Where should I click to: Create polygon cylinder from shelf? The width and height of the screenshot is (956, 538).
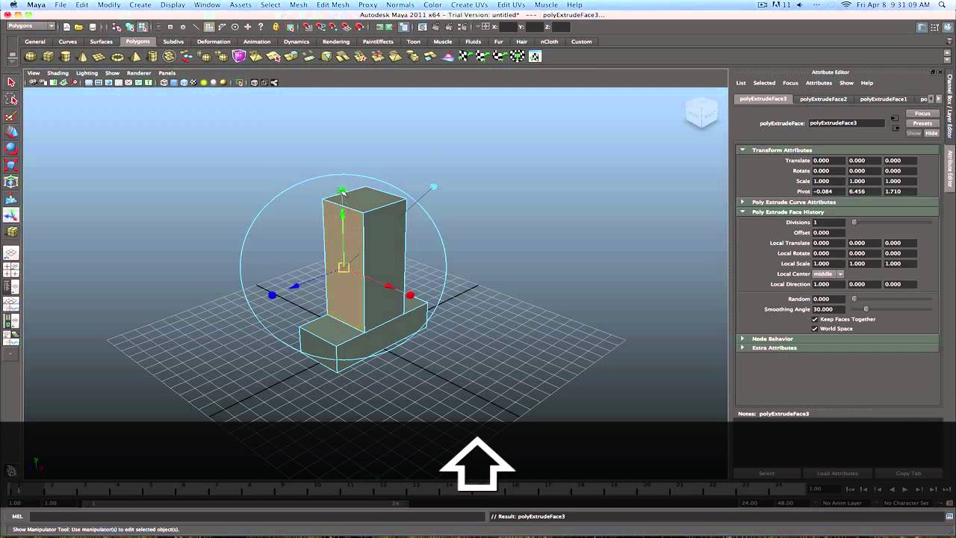point(65,56)
